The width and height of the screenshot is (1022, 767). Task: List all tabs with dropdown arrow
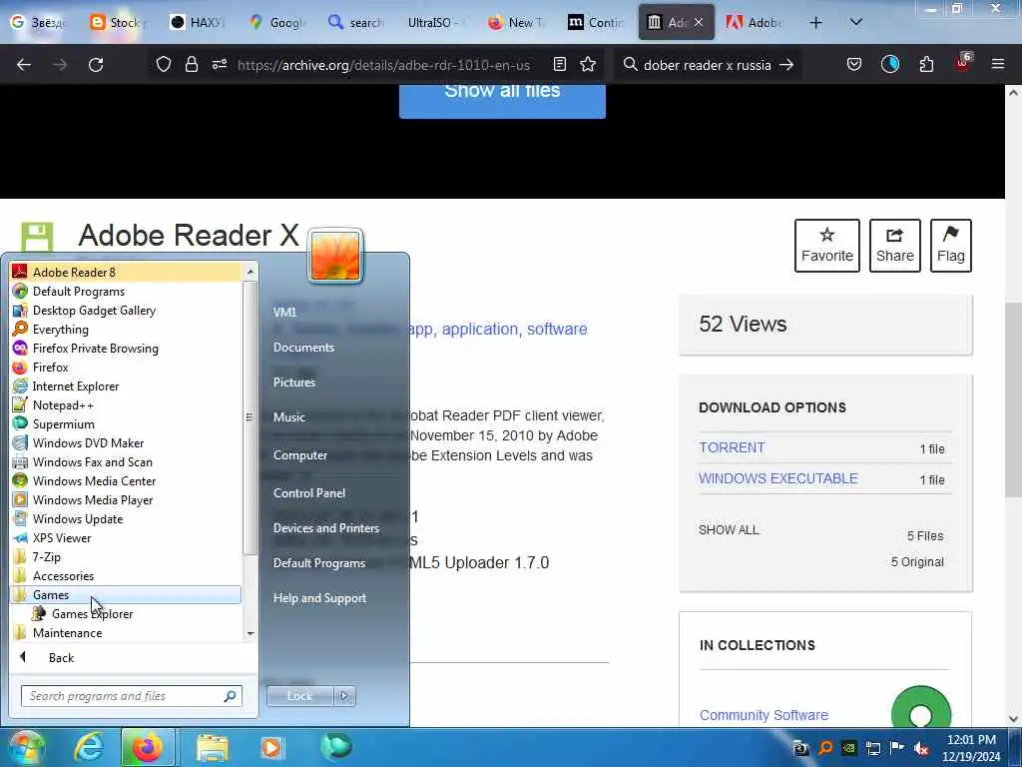coord(856,23)
